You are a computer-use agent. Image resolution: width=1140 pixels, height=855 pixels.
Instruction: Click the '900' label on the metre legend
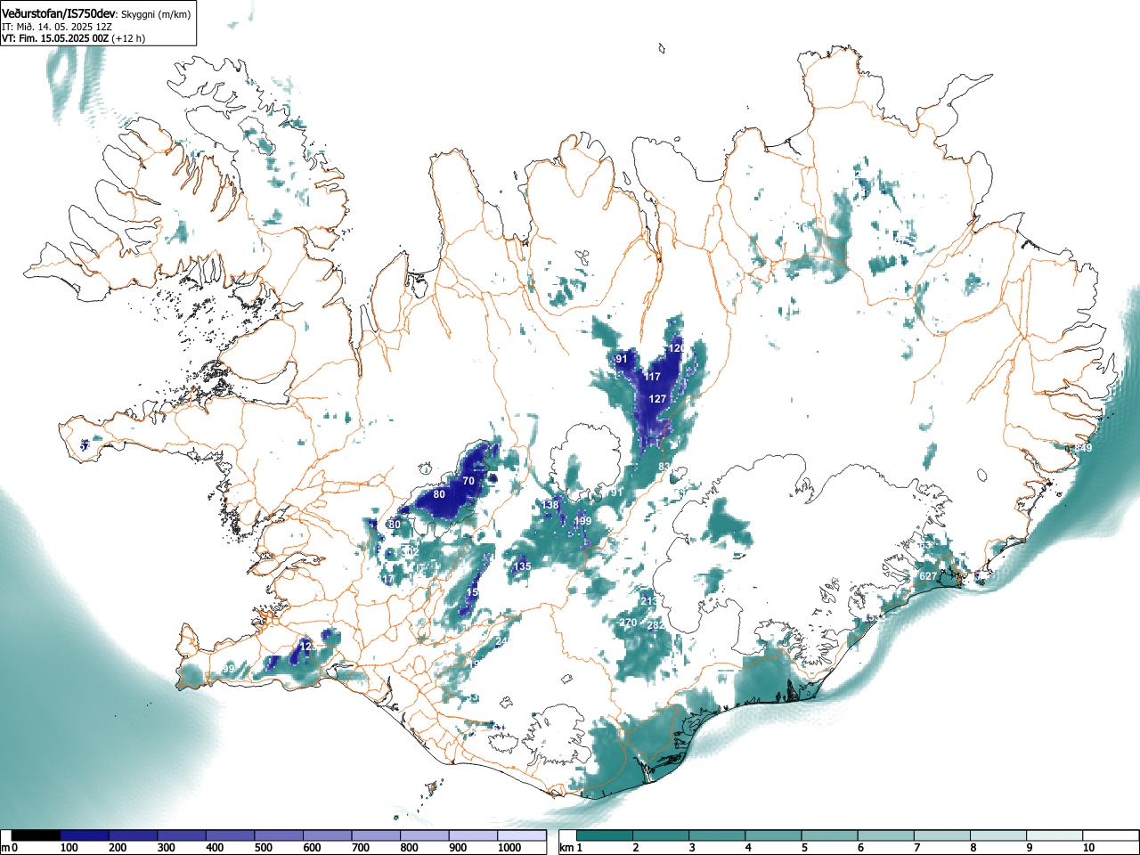458,848
